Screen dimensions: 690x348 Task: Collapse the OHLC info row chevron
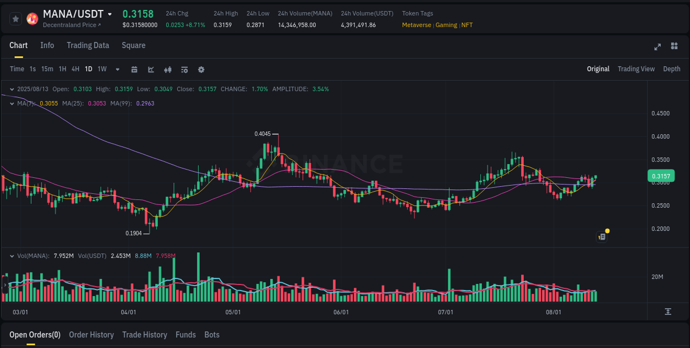click(12, 89)
